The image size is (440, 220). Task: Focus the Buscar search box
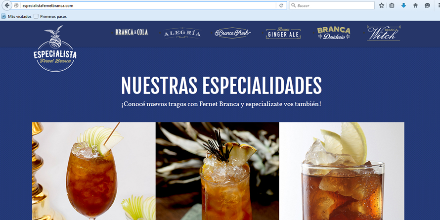pyautogui.click(x=332, y=5)
